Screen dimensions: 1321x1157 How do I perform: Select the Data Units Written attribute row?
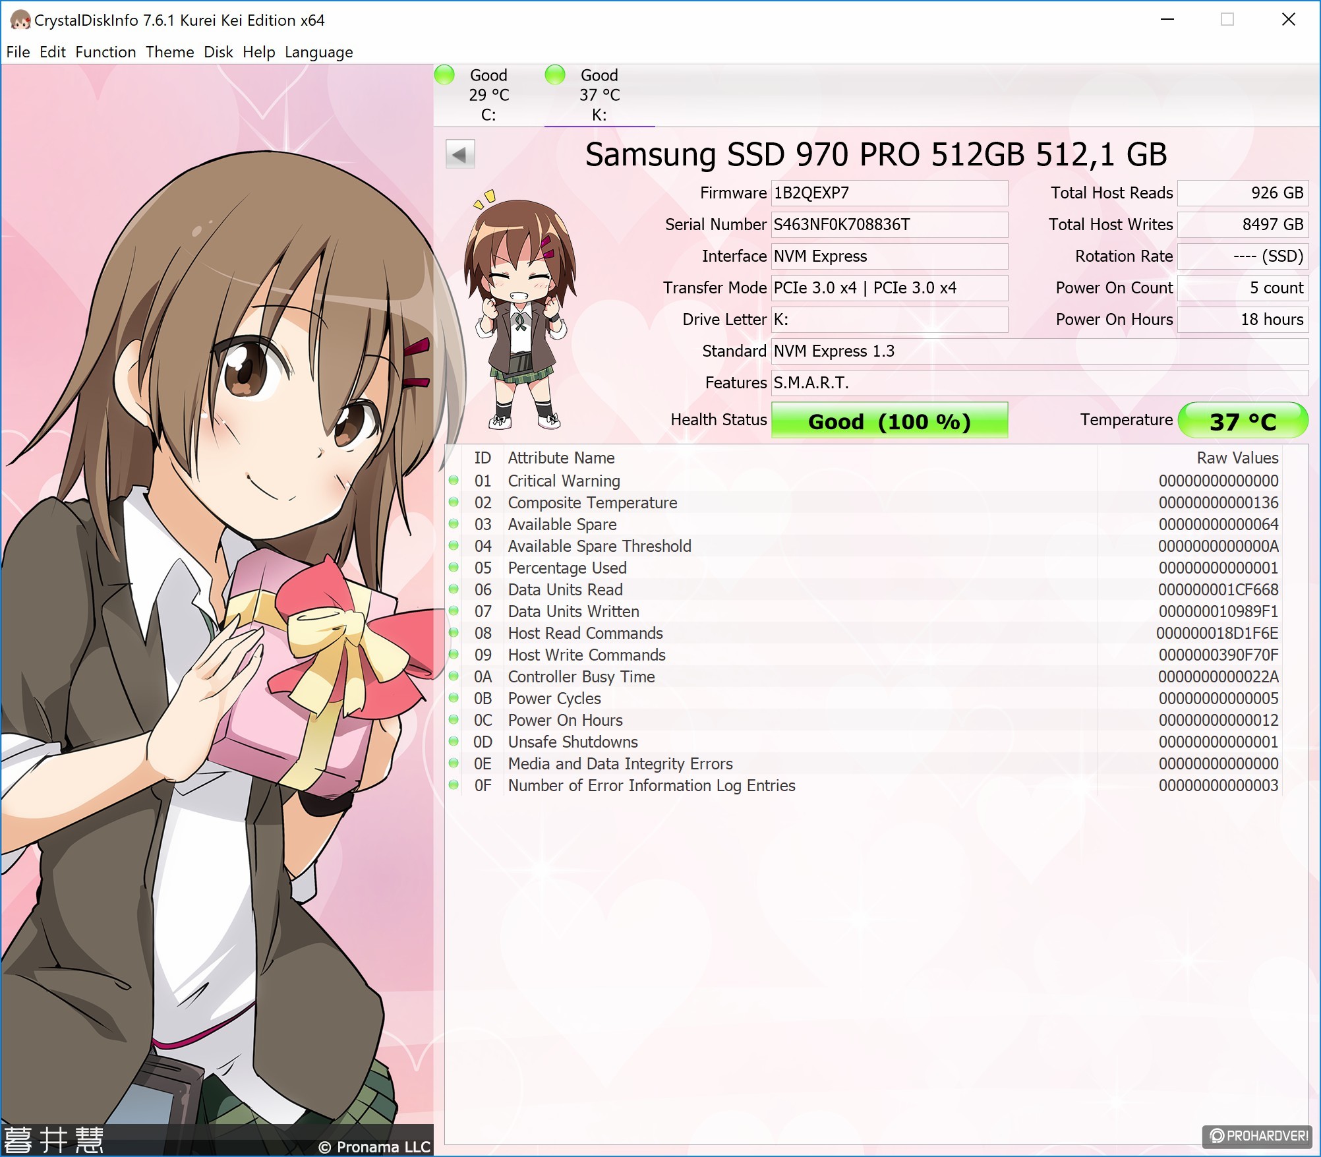pyautogui.click(x=573, y=611)
